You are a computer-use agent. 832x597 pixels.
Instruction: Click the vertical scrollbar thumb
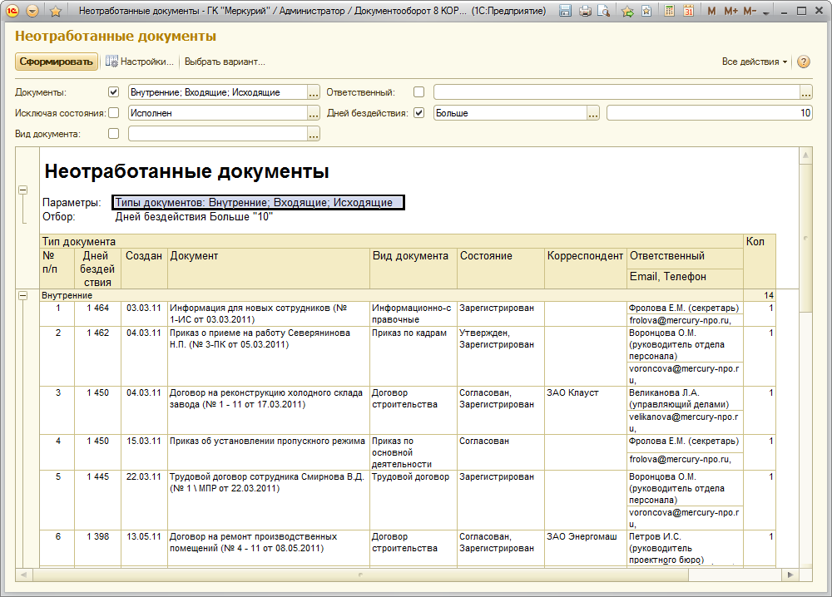pyautogui.click(x=805, y=238)
